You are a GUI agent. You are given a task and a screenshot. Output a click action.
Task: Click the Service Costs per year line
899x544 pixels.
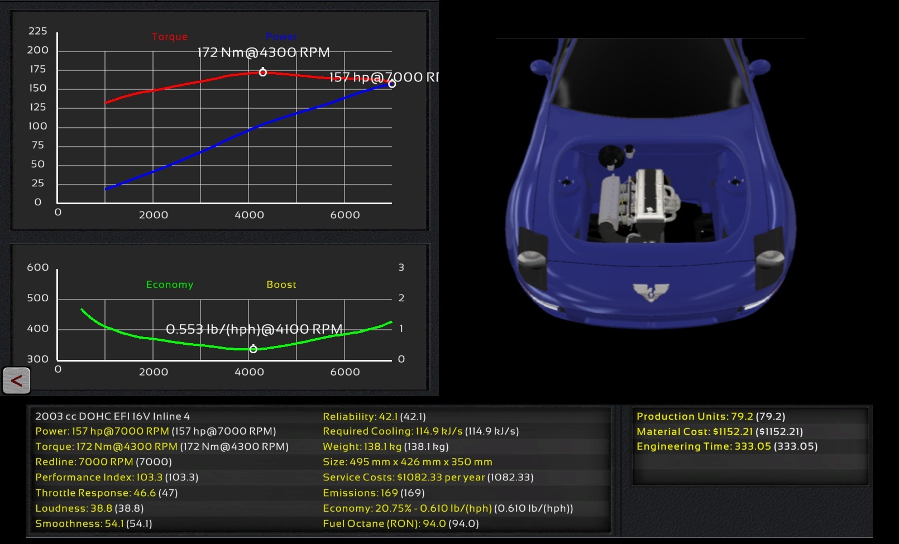428,478
